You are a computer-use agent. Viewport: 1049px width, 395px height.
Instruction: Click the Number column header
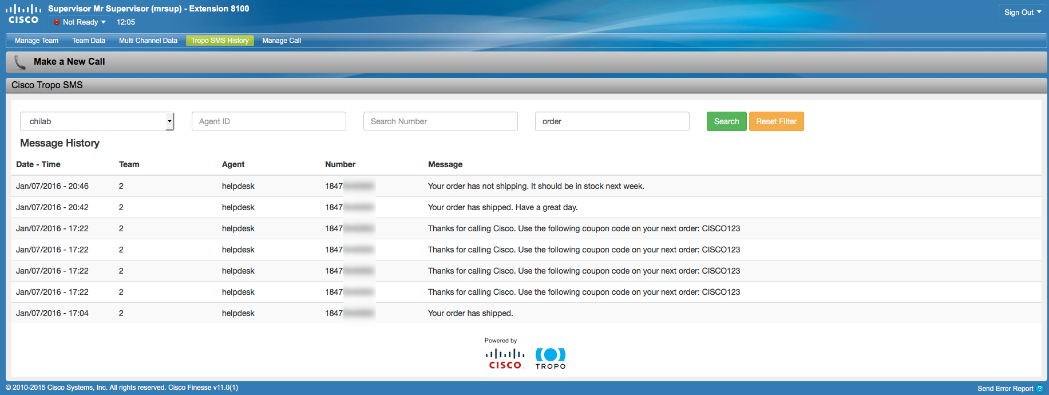(340, 164)
